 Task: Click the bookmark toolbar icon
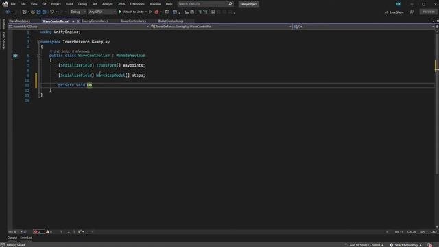point(213,12)
